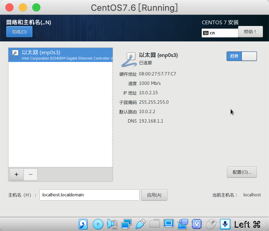The width and height of the screenshot is (269, 231).
Task: Click the hostname field localhost.localdomain
Action: coord(89,195)
